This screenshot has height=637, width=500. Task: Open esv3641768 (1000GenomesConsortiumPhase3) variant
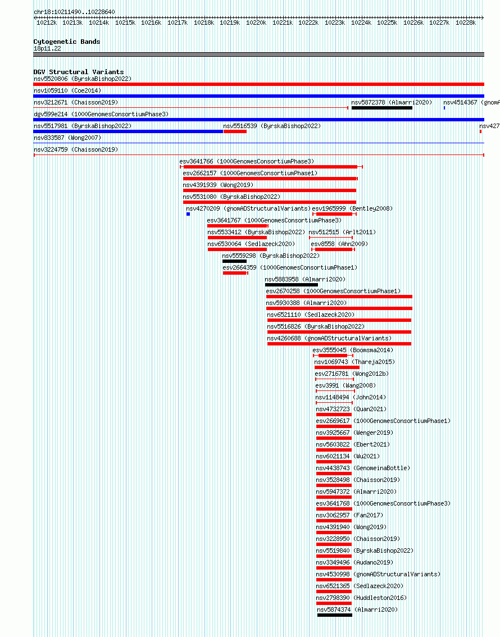pyautogui.click(x=384, y=503)
